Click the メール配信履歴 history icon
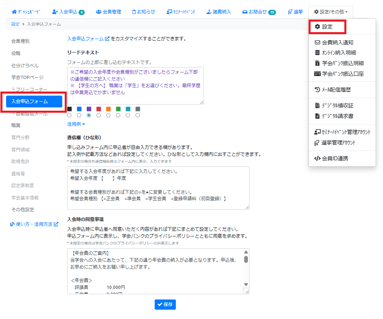The width and height of the screenshot is (383, 319). coord(317,90)
